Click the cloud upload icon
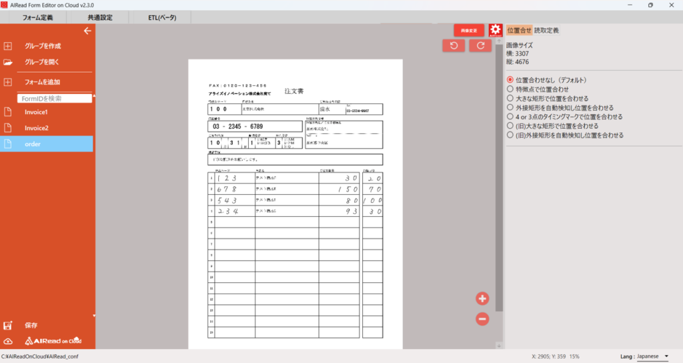Image resolution: width=683 pixels, height=363 pixels. tap(8, 341)
